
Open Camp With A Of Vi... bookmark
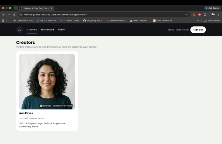(24, 21)
